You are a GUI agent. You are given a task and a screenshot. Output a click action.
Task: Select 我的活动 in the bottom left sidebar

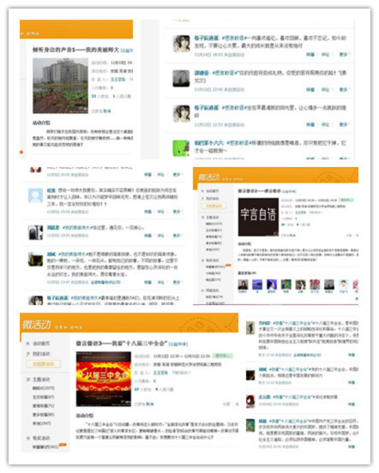coord(41,353)
